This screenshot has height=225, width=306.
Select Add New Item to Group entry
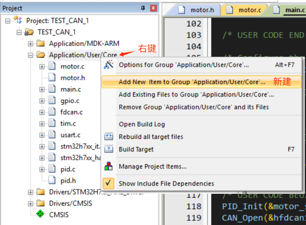click(192, 82)
